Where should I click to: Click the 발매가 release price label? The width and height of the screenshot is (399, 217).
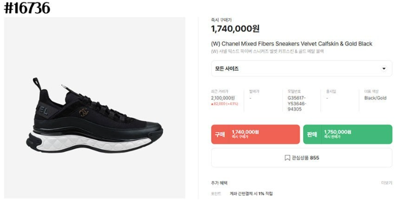pos(254,91)
